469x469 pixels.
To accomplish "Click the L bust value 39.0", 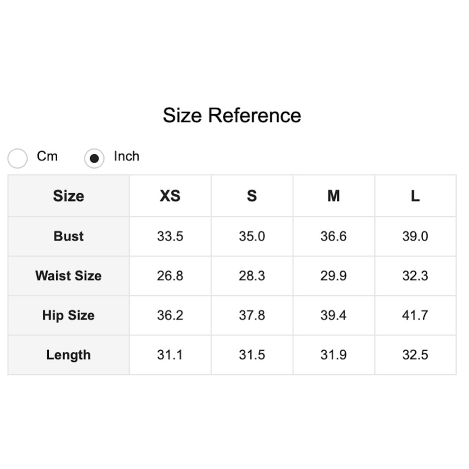I will (415, 236).
